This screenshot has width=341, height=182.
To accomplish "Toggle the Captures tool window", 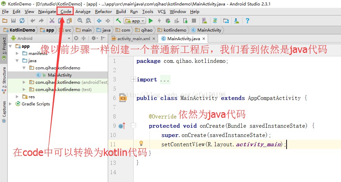I will (x=4, y=112).
